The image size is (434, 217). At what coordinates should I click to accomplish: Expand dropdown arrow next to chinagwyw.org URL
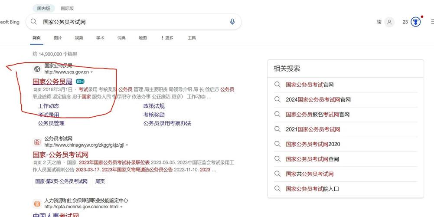(x=127, y=145)
